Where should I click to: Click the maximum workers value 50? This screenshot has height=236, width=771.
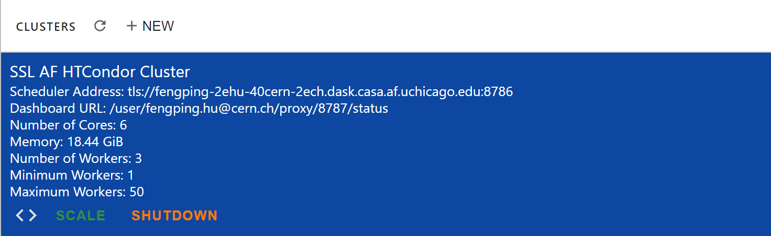[x=137, y=192]
